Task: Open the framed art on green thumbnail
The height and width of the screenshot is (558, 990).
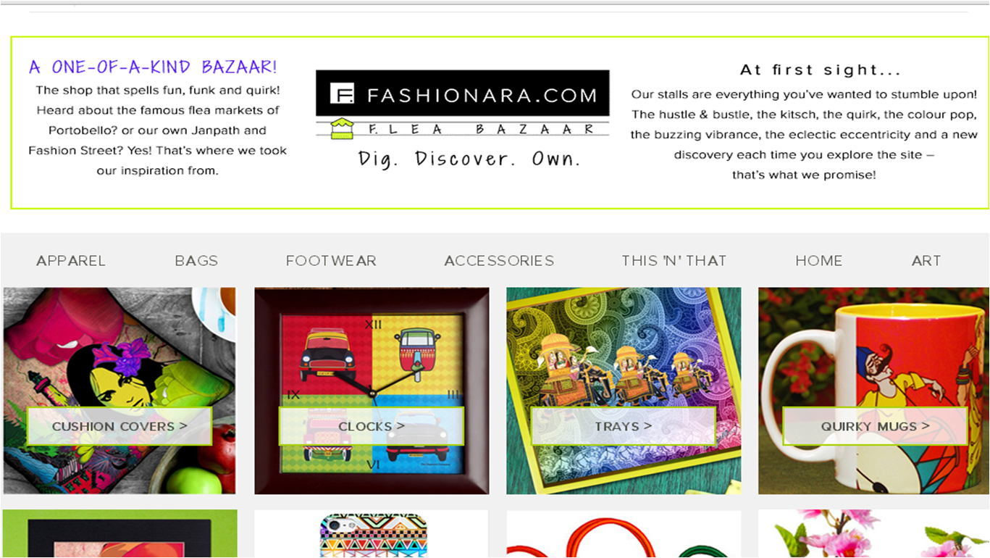Action: click(119, 534)
